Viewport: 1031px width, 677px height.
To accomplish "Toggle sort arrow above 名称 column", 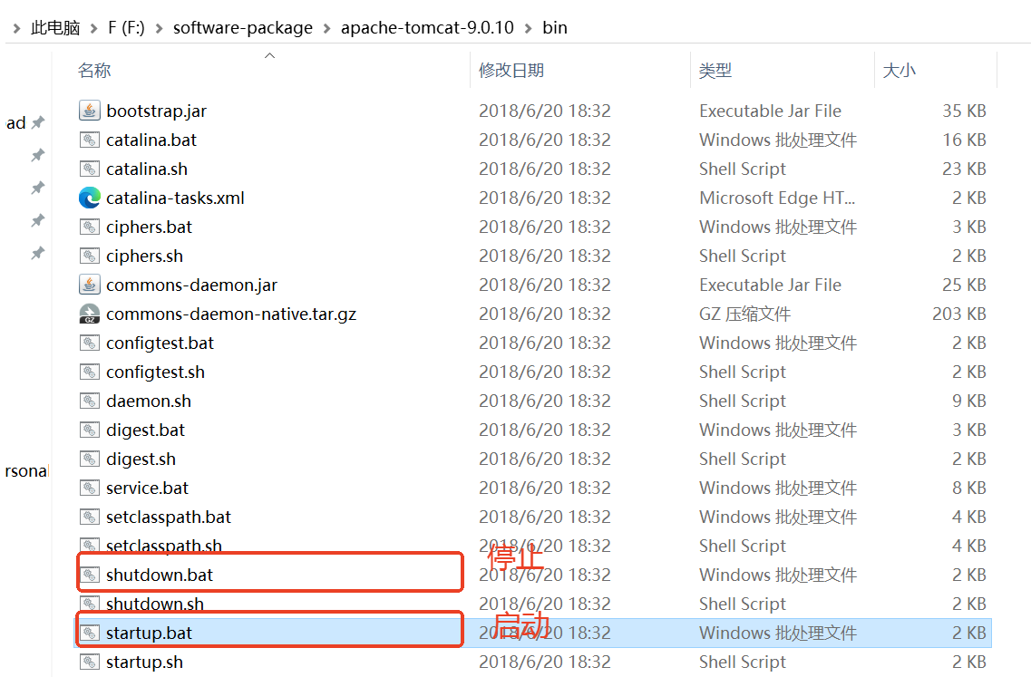I will [269, 56].
